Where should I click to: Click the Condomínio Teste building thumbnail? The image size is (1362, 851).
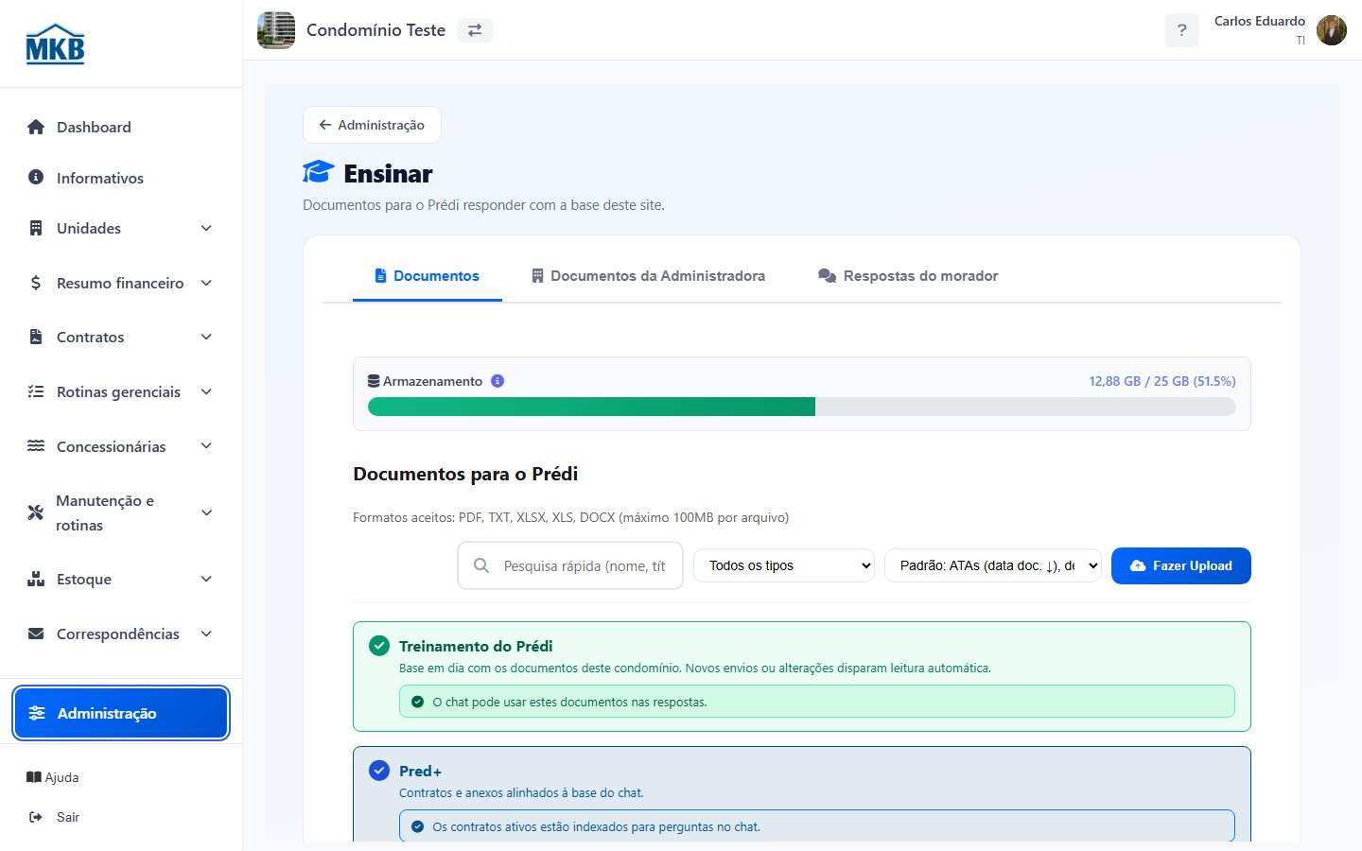276,30
